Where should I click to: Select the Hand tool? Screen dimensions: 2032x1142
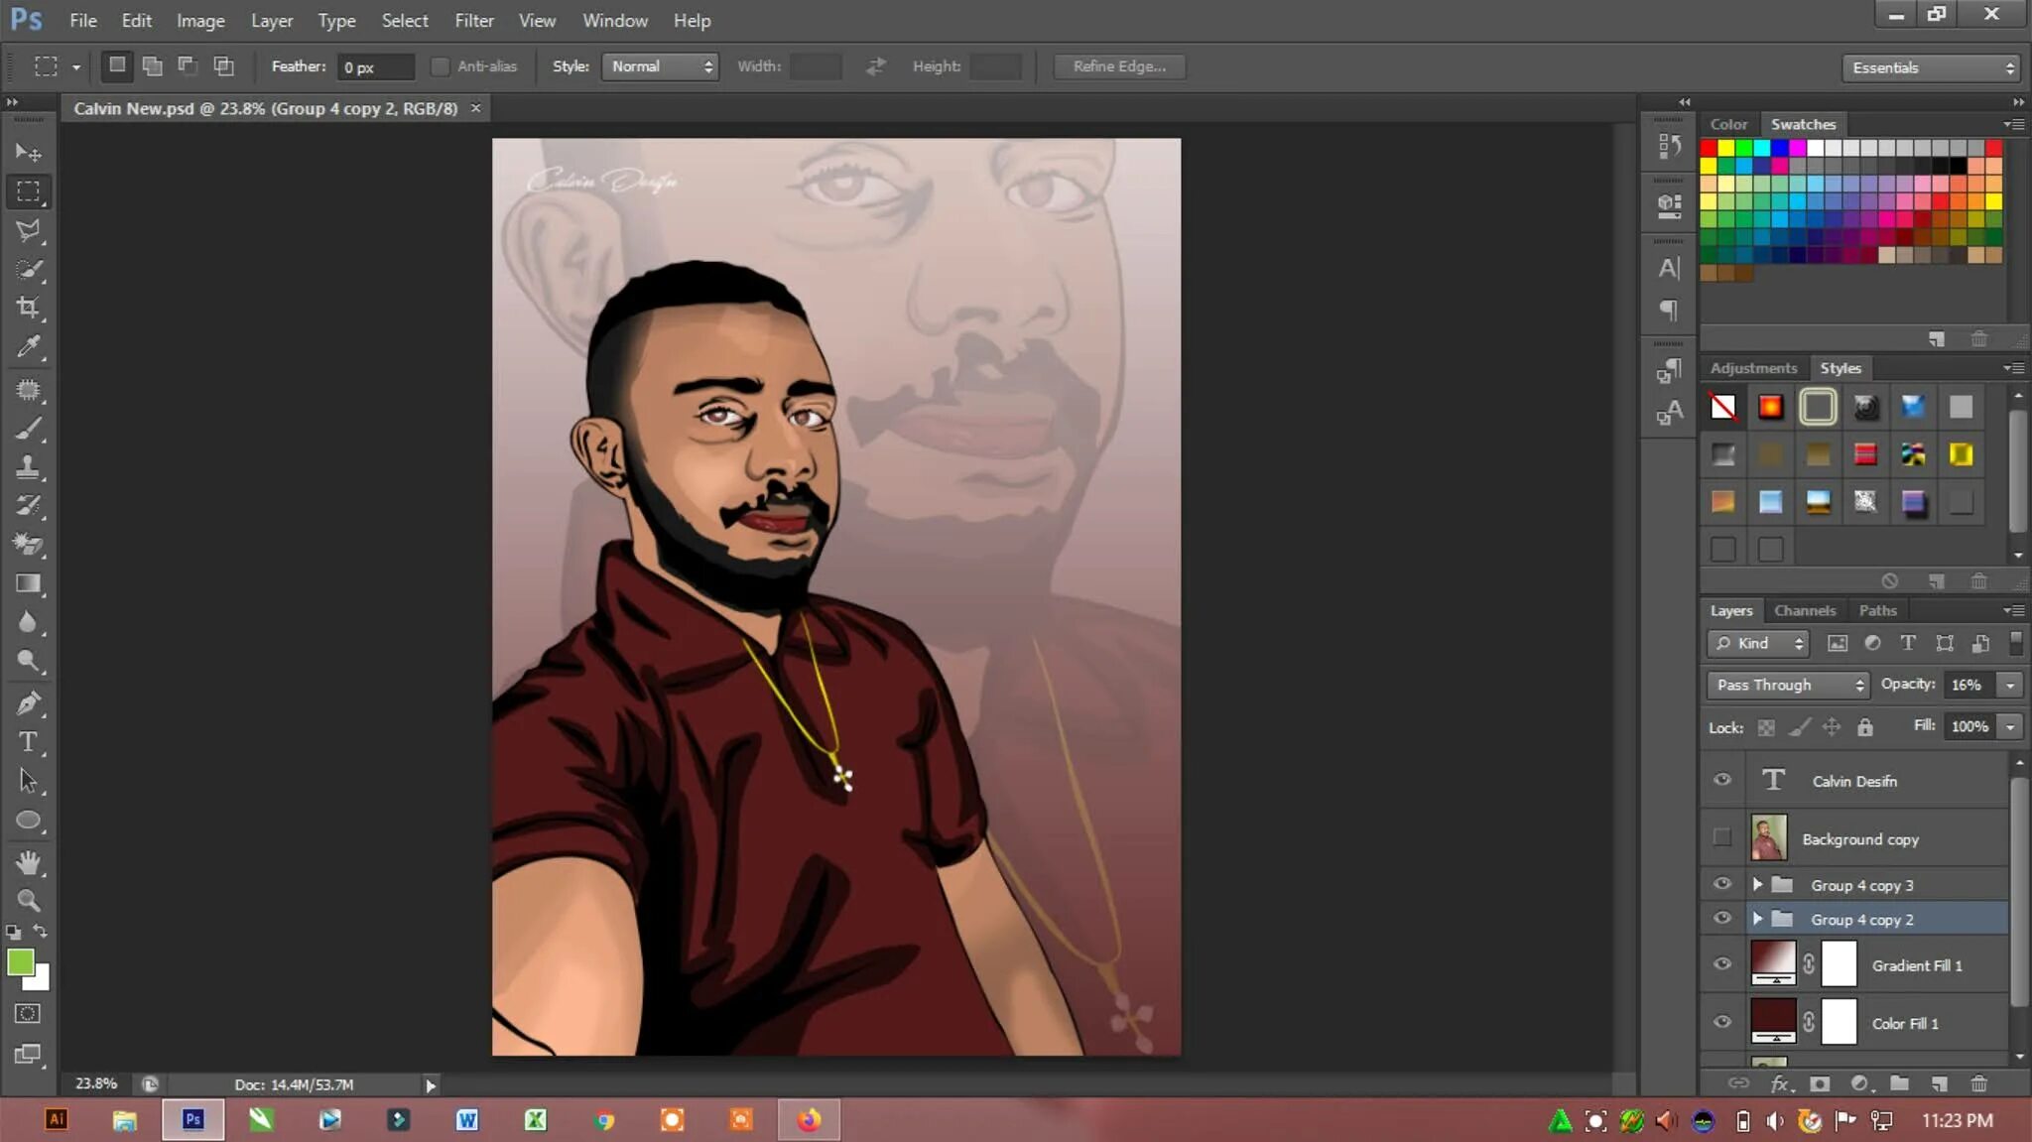[28, 861]
